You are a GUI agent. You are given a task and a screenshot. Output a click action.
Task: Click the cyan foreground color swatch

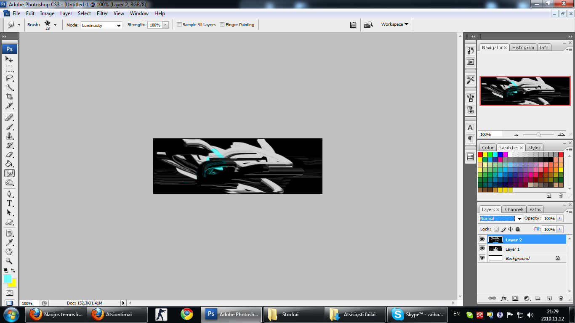click(8, 278)
